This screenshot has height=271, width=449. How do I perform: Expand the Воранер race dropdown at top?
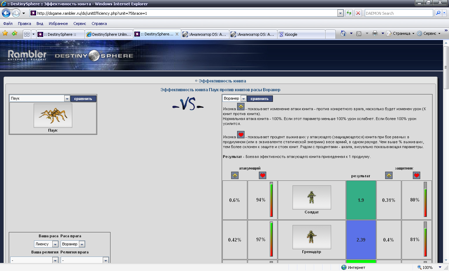(243, 99)
